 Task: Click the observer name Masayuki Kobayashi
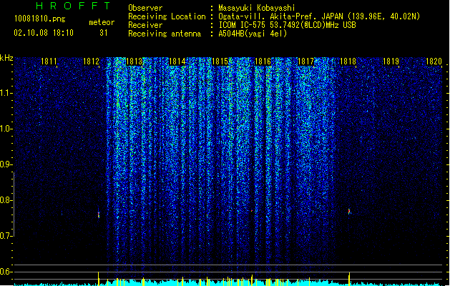257,8
